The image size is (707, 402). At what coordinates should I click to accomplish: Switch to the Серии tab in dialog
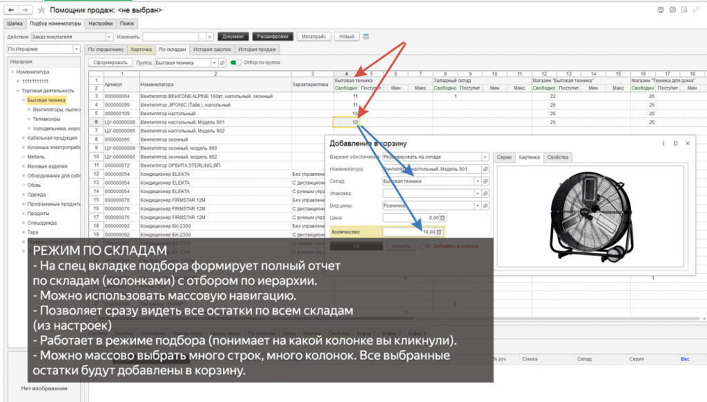[x=504, y=157]
